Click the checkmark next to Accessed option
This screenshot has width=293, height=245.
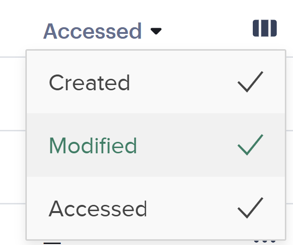coord(250,208)
